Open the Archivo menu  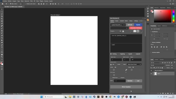5,1
